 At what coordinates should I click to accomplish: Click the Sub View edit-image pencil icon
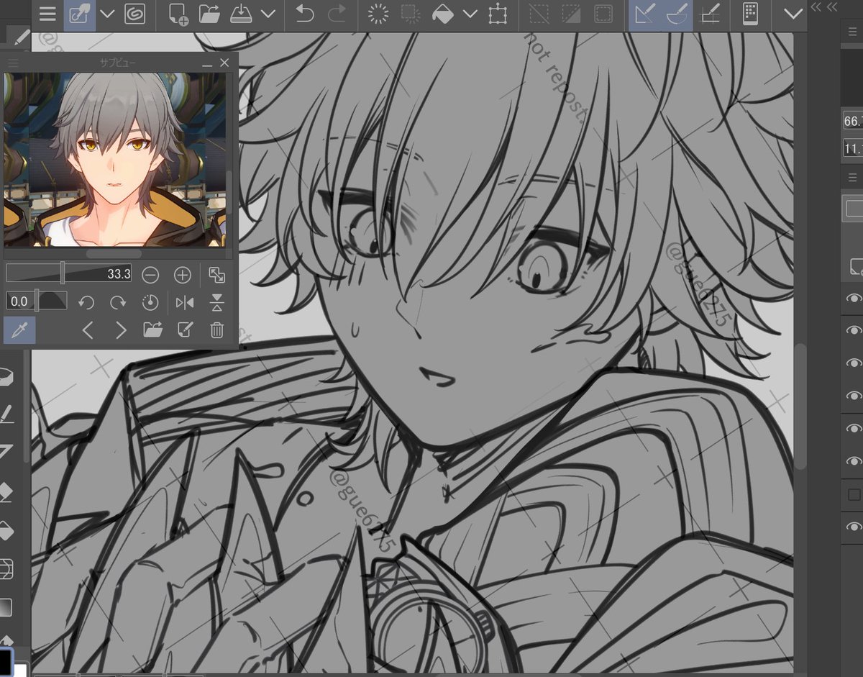tap(185, 330)
